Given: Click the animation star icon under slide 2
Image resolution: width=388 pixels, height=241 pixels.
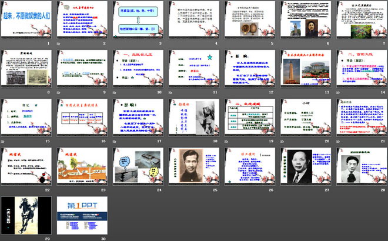Looking at the screenshot, I should [x=59, y=43].
